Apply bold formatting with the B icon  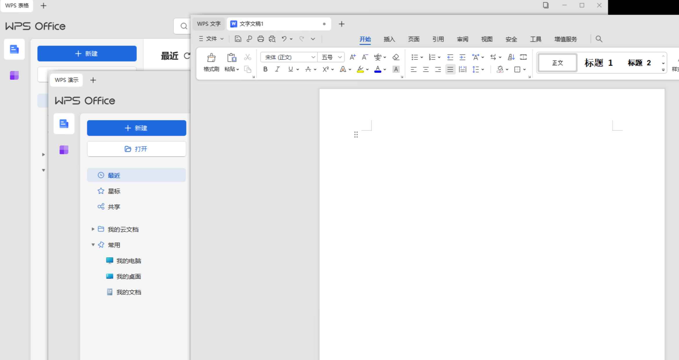pos(265,69)
